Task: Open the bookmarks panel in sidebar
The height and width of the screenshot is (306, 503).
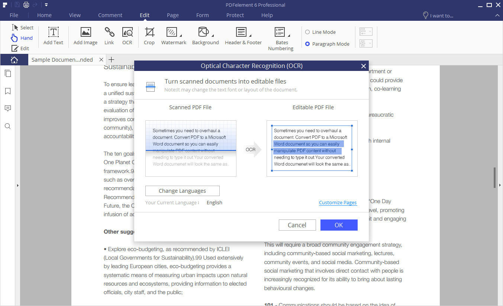Action: coord(7,91)
